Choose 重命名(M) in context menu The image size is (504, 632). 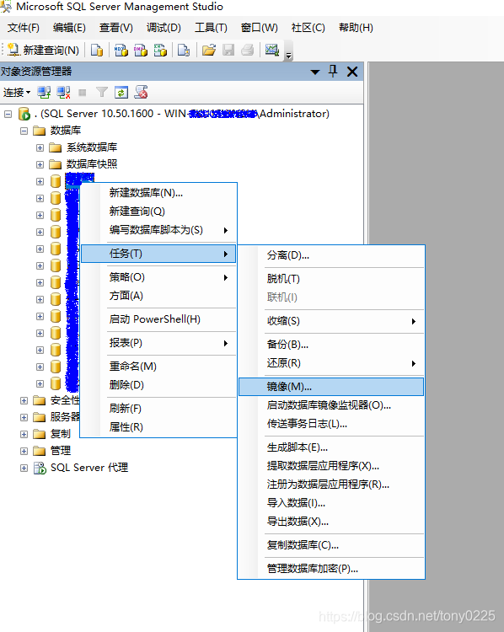[x=158, y=367]
